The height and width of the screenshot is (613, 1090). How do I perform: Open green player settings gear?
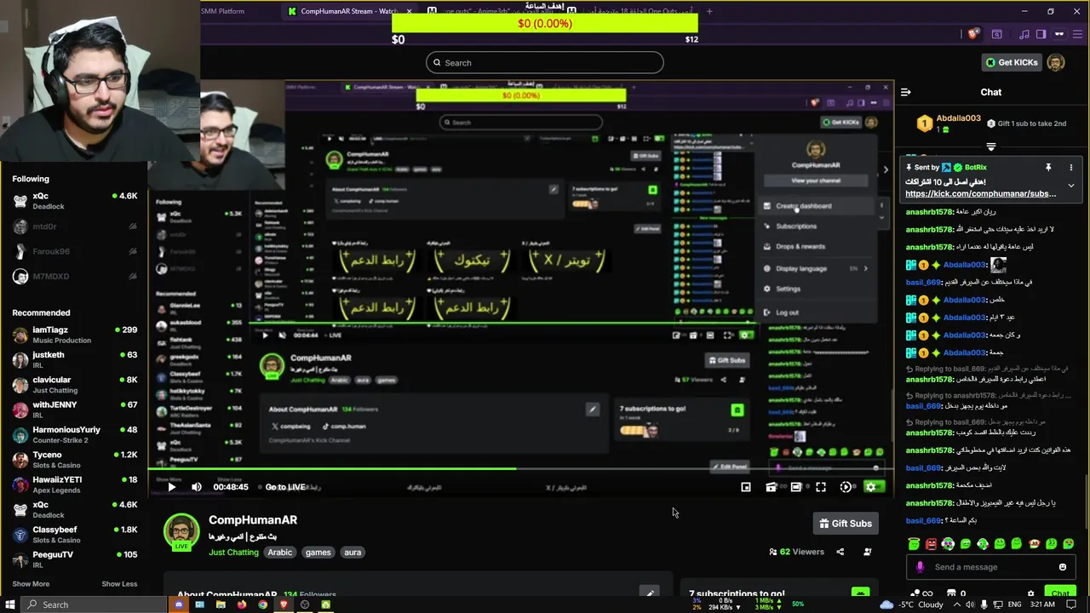pyautogui.click(x=870, y=487)
